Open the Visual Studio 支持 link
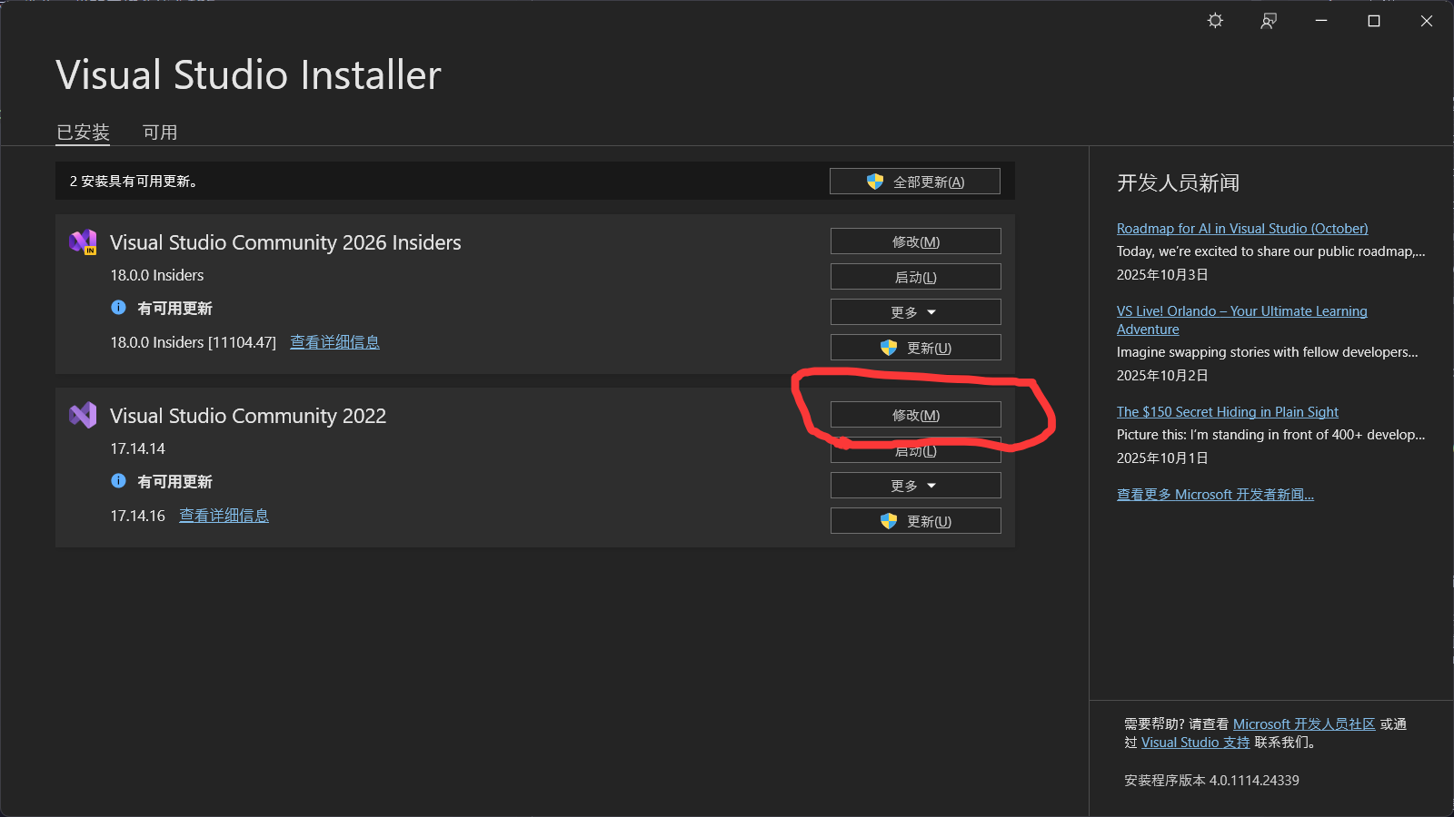The height and width of the screenshot is (817, 1454). coord(1195,743)
